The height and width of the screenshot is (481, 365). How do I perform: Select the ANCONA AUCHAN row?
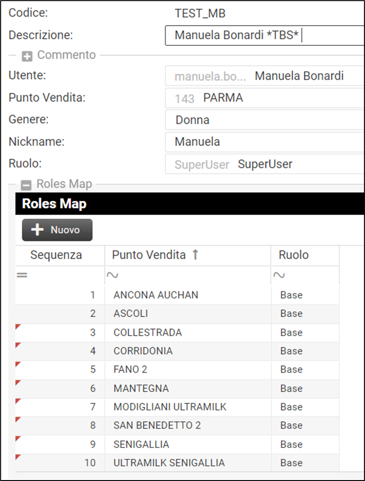point(156,295)
